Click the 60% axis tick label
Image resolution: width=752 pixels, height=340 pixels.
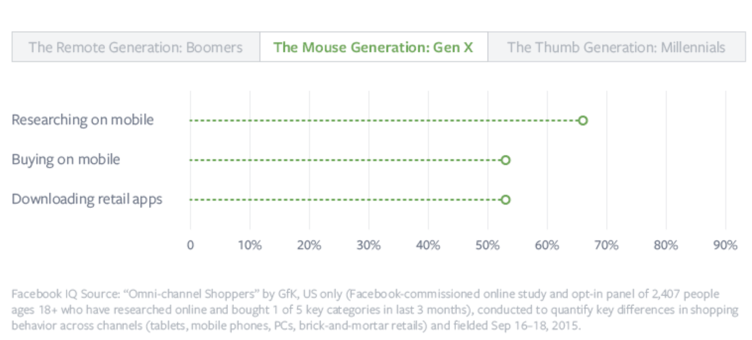click(x=547, y=245)
